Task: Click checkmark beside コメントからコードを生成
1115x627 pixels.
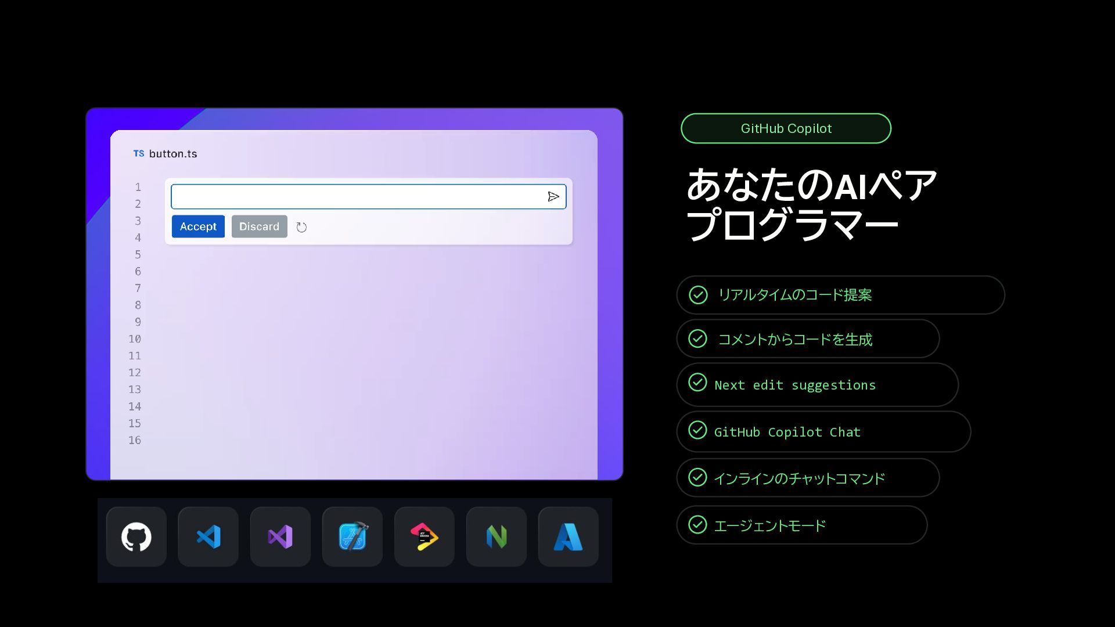Action: click(x=697, y=338)
